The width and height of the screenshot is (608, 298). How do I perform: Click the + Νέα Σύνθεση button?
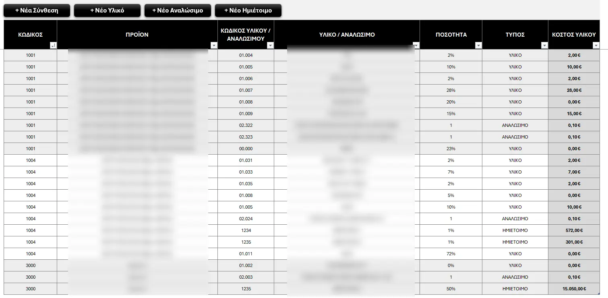[x=36, y=10]
